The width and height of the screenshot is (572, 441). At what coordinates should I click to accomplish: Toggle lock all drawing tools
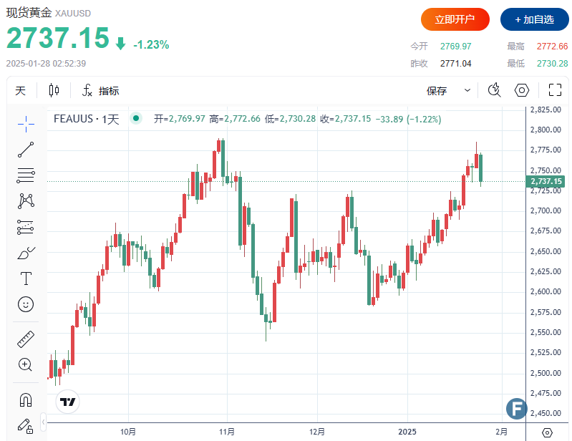[26, 425]
